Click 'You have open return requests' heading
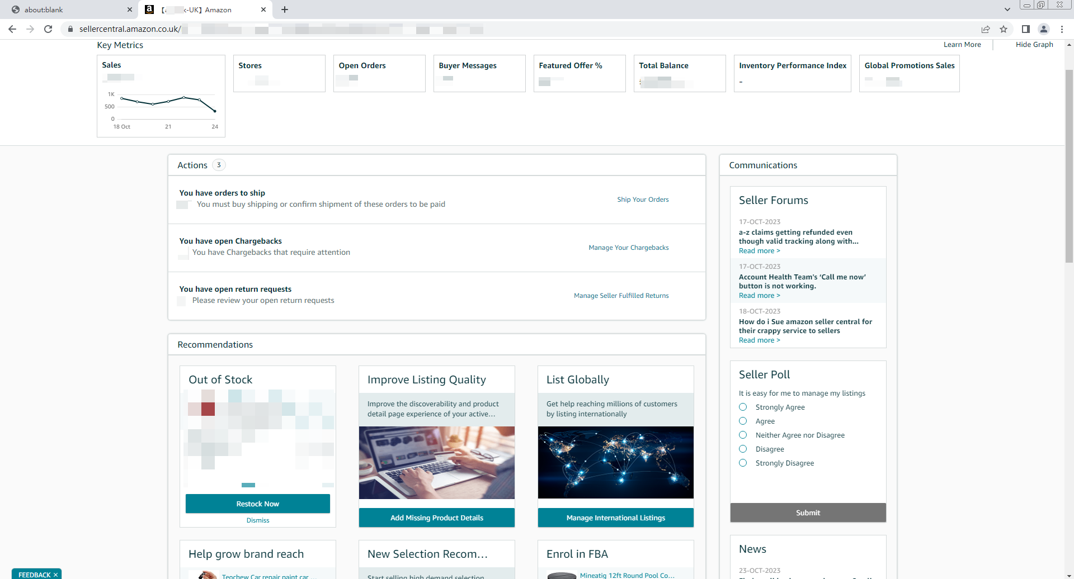Screen dimensions: 1074x579 pos(235,289)
